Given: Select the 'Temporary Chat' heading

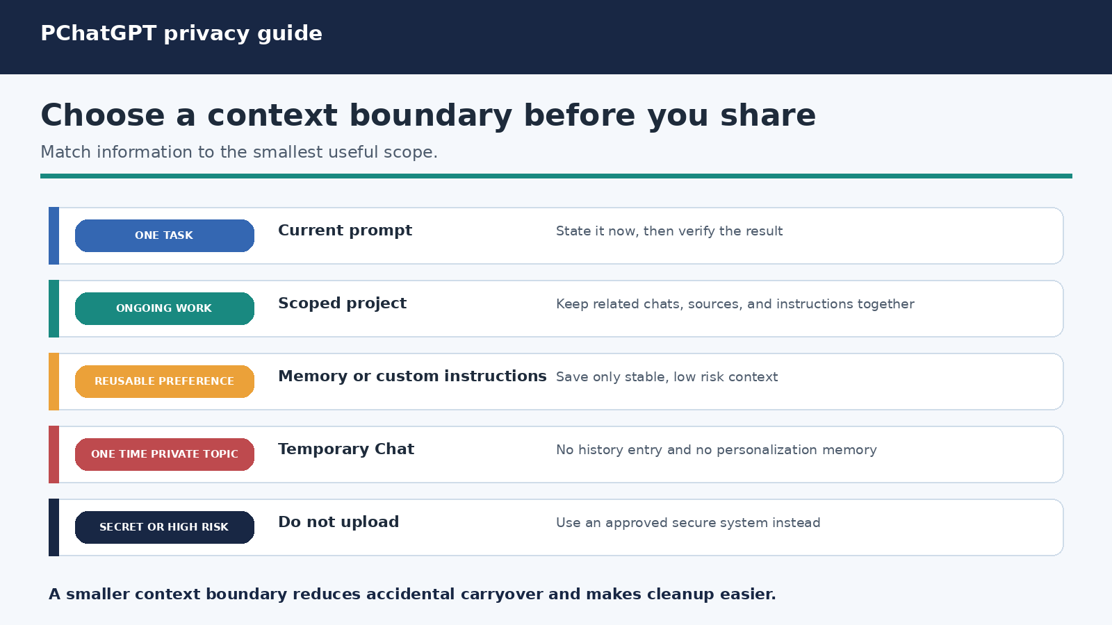Looking at the screenshot, I should [x=346, y=449].
